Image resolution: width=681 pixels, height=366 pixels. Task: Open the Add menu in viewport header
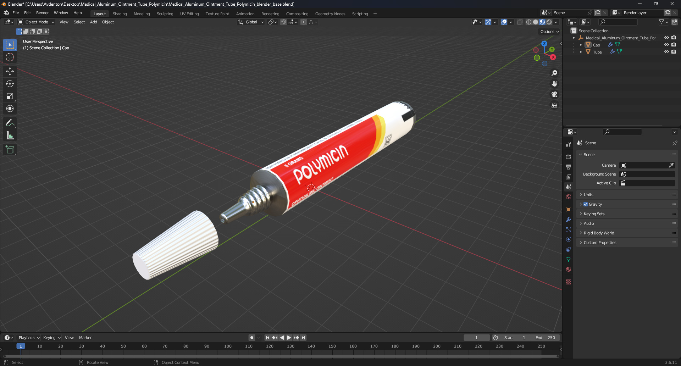pos(93,22)
